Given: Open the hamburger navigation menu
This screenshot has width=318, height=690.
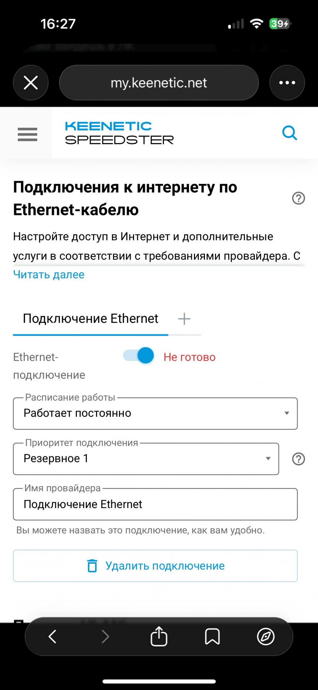Looking at the screenshot, I should (27, 134).
